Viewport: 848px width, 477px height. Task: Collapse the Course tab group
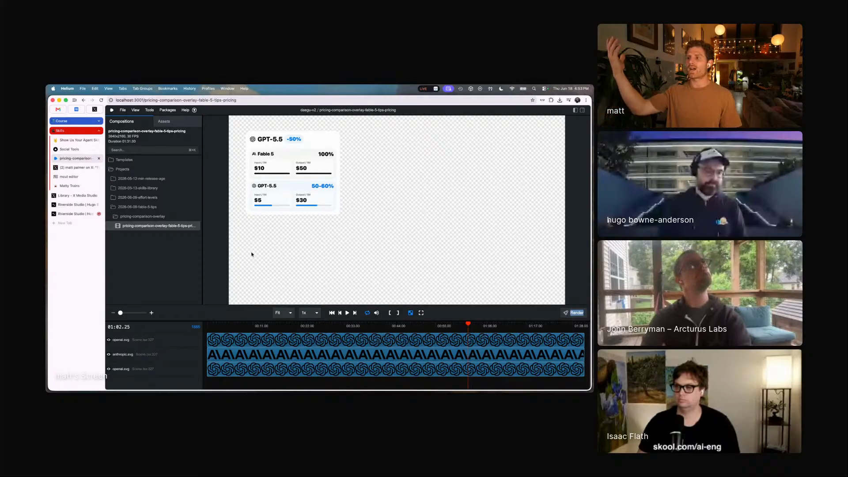click(76, 121)
